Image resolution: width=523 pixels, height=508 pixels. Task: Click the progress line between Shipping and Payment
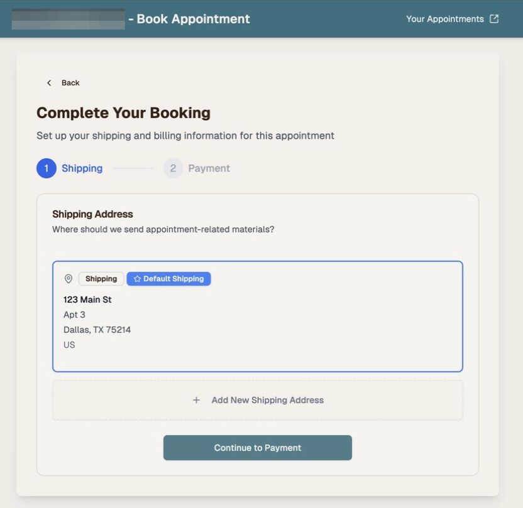(133, 168)
